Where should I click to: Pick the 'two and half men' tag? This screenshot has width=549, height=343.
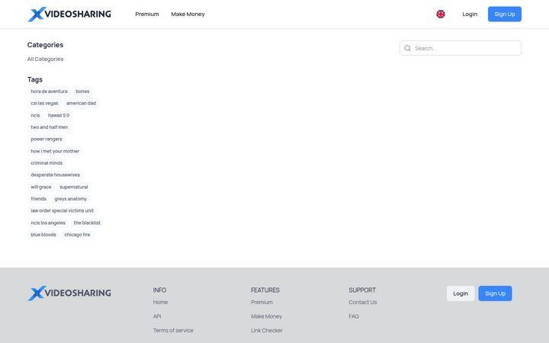tap(50, 127)
